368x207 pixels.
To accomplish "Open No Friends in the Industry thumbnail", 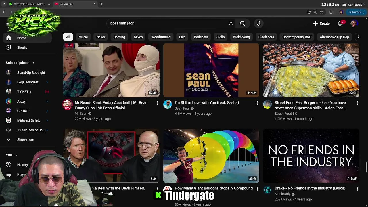I will tap(311, 156).
